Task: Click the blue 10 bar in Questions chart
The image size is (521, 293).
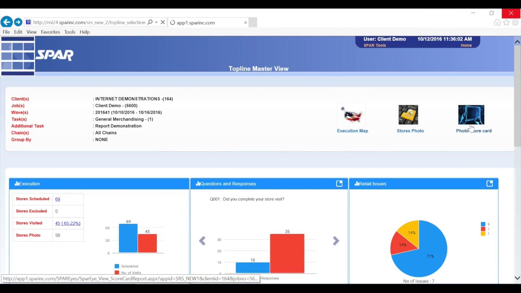Action: click(253, 267)
